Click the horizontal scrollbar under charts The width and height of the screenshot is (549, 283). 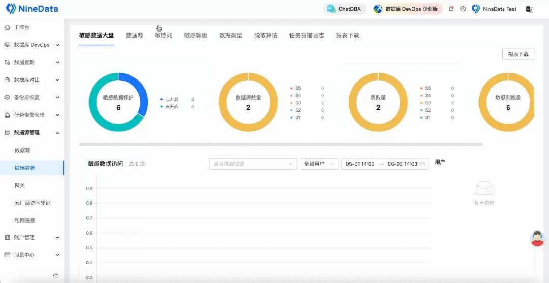(281, 144)
